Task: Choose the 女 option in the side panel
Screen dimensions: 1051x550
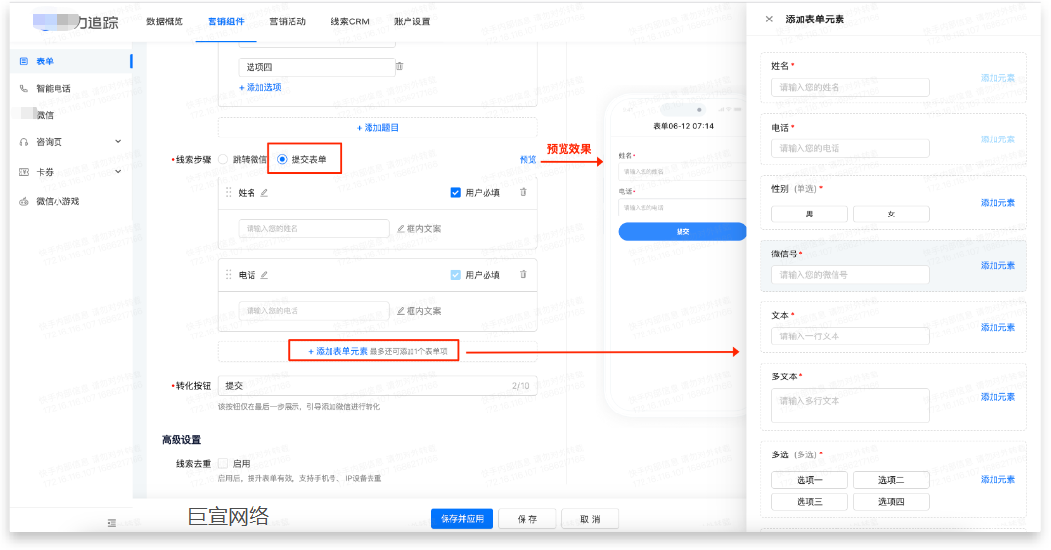Action: pos(891,214)
